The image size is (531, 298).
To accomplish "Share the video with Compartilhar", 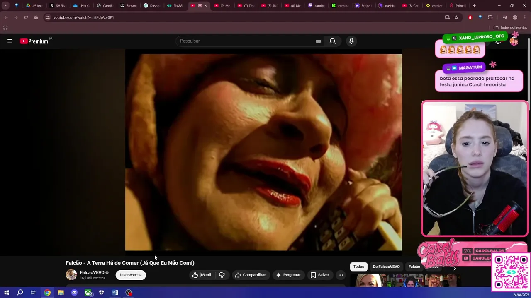I will (250, 275).
